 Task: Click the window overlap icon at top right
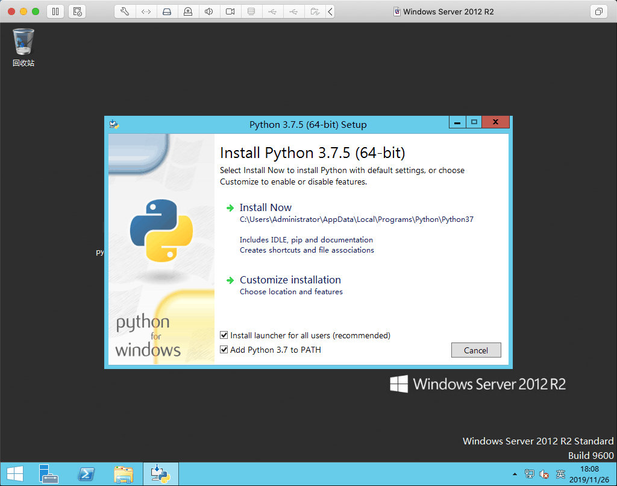(598, 11)
